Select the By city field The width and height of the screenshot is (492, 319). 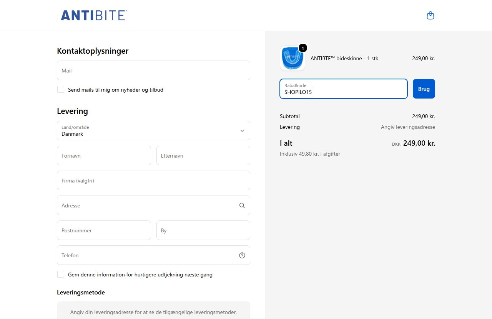pos(203,230)
